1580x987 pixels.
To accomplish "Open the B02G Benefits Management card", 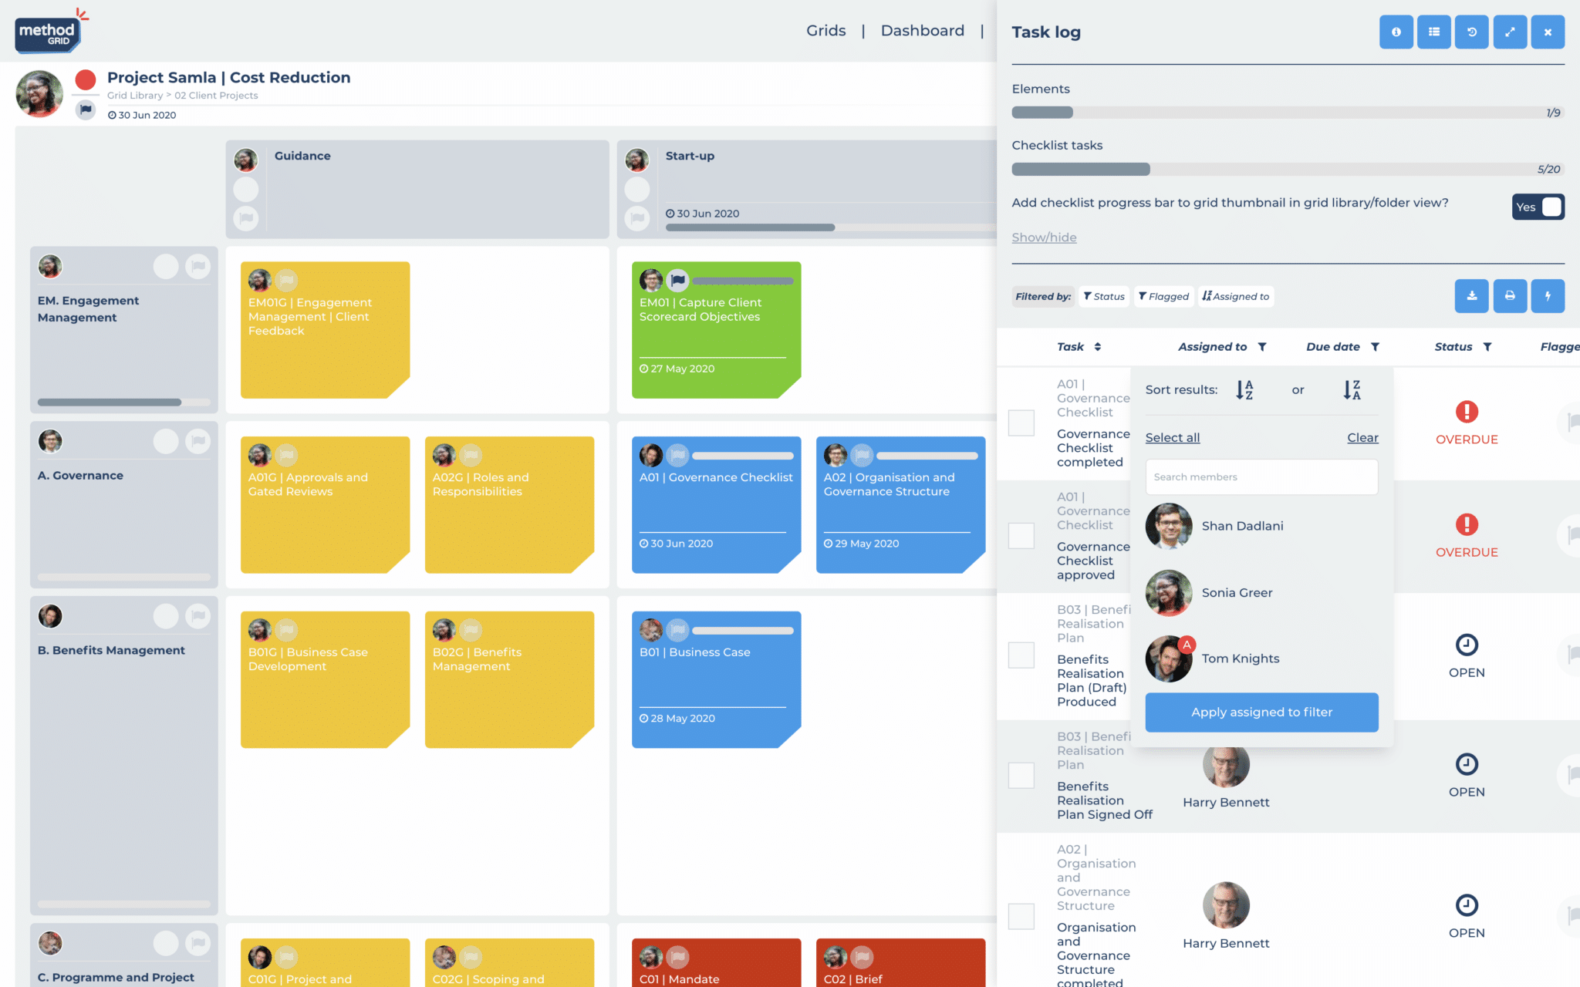I will tap(509, 679).
